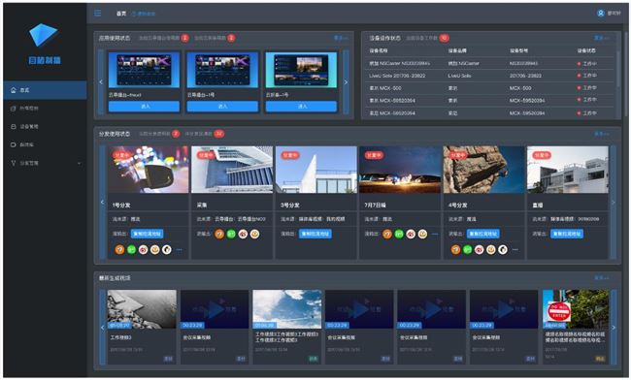
Task: Click the Weibo icon on the 7月7日 card
Action: coord(411,234)
